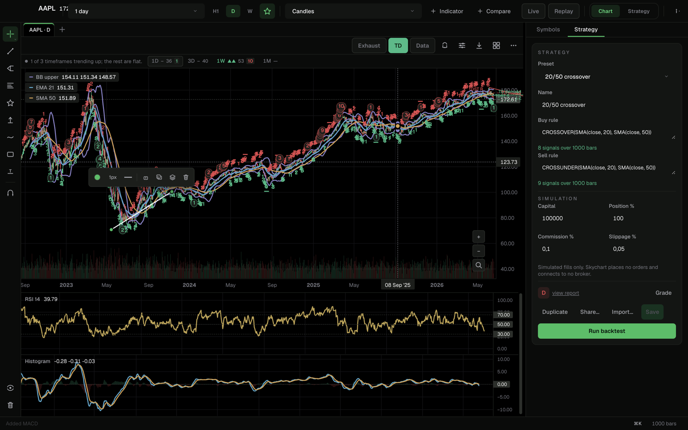Switch to H1 timeframe
688x430 pixels.
(216, 11)
